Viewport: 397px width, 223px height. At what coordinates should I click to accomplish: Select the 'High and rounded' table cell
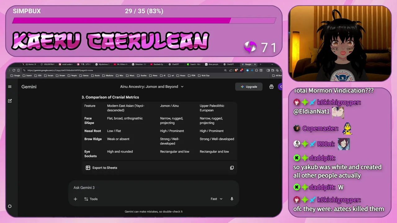click(120, 151)
